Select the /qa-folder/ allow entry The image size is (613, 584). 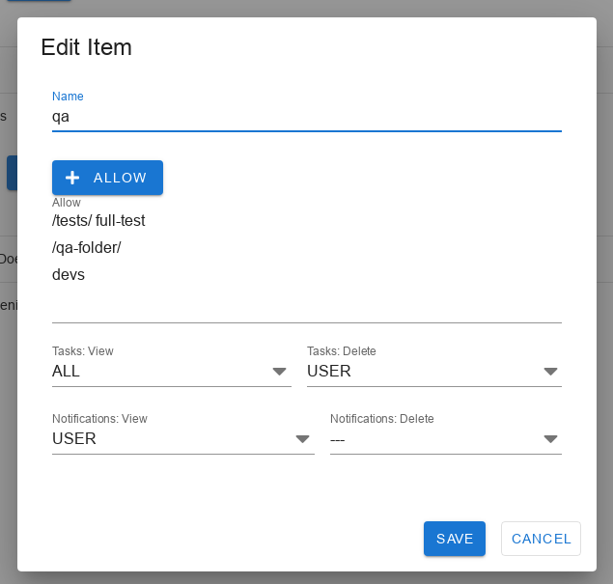(x=86, y=248)
